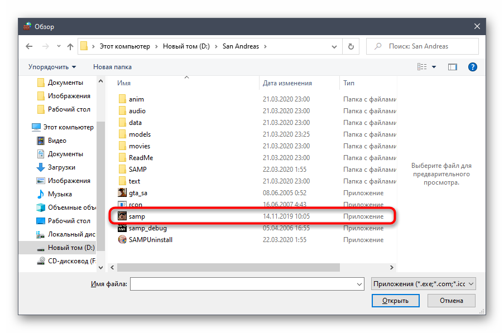Screen dimensions: 504x333
Task: Expand the Упорядочить dropdown menu
Action: [x=52, y=67]
